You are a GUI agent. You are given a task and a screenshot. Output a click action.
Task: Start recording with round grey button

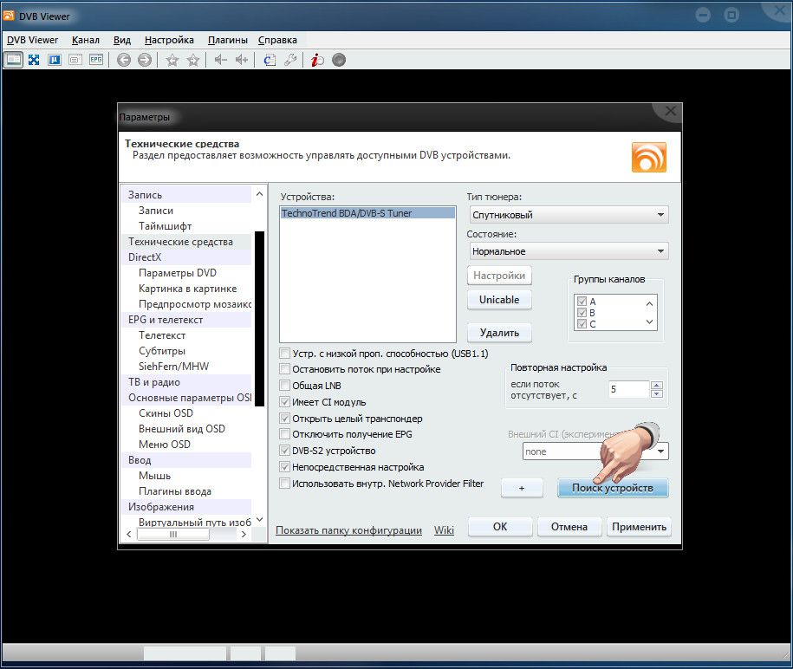339,60
